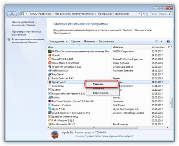The image size is (179, 146).
Task: Click the vertical scrollbar thumb
Action: 171,103
